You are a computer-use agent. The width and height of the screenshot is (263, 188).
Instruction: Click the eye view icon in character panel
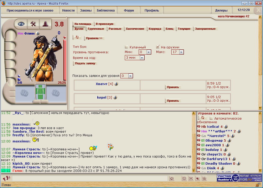point(21,24)
